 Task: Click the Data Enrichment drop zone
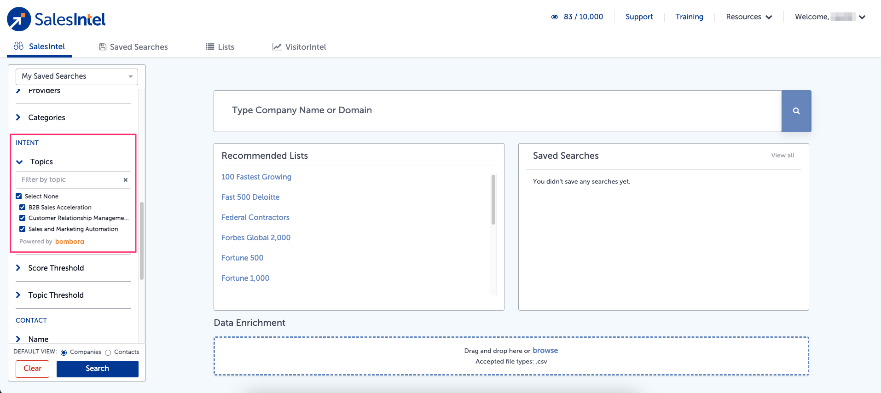pyautogui.click(x=511, y=356)
